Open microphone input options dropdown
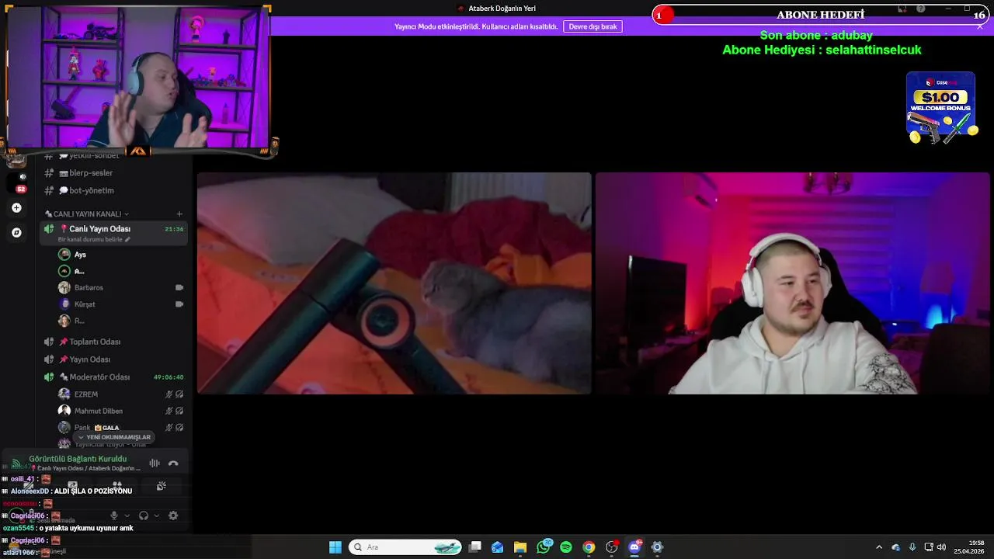 click(127, 516)
